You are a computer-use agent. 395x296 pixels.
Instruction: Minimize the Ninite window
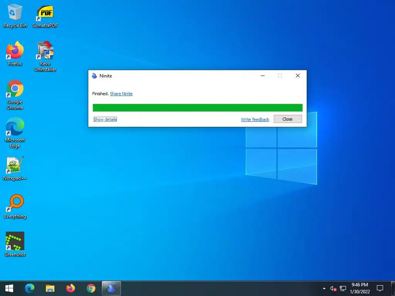click(262, 76)
